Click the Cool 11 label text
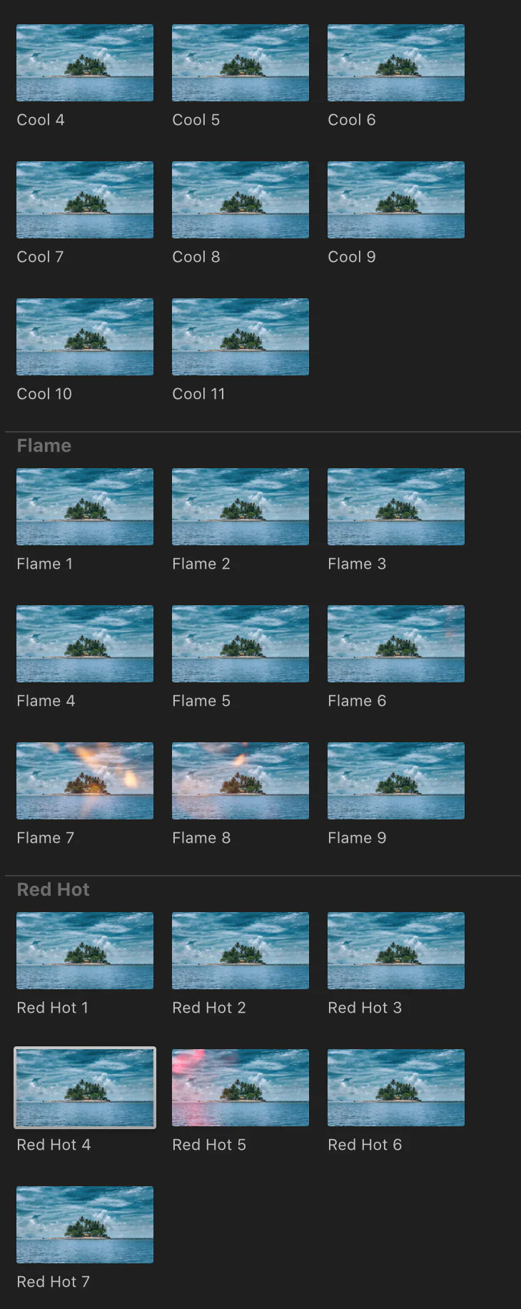The image size is (521, 1309). point(198,394)
